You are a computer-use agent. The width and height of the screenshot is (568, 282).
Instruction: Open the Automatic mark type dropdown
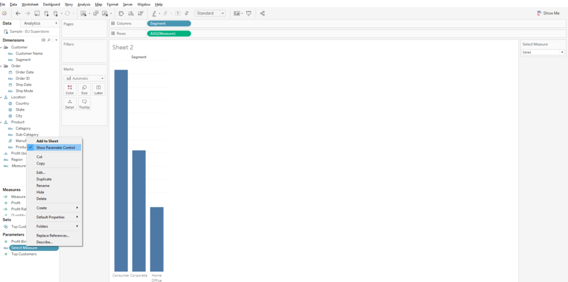pos(84,78)
